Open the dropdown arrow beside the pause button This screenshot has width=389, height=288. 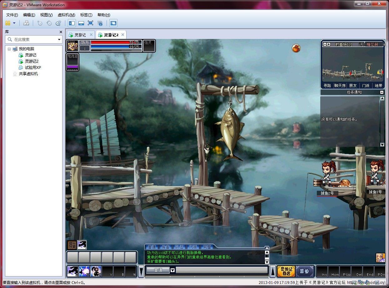(14, 23)
